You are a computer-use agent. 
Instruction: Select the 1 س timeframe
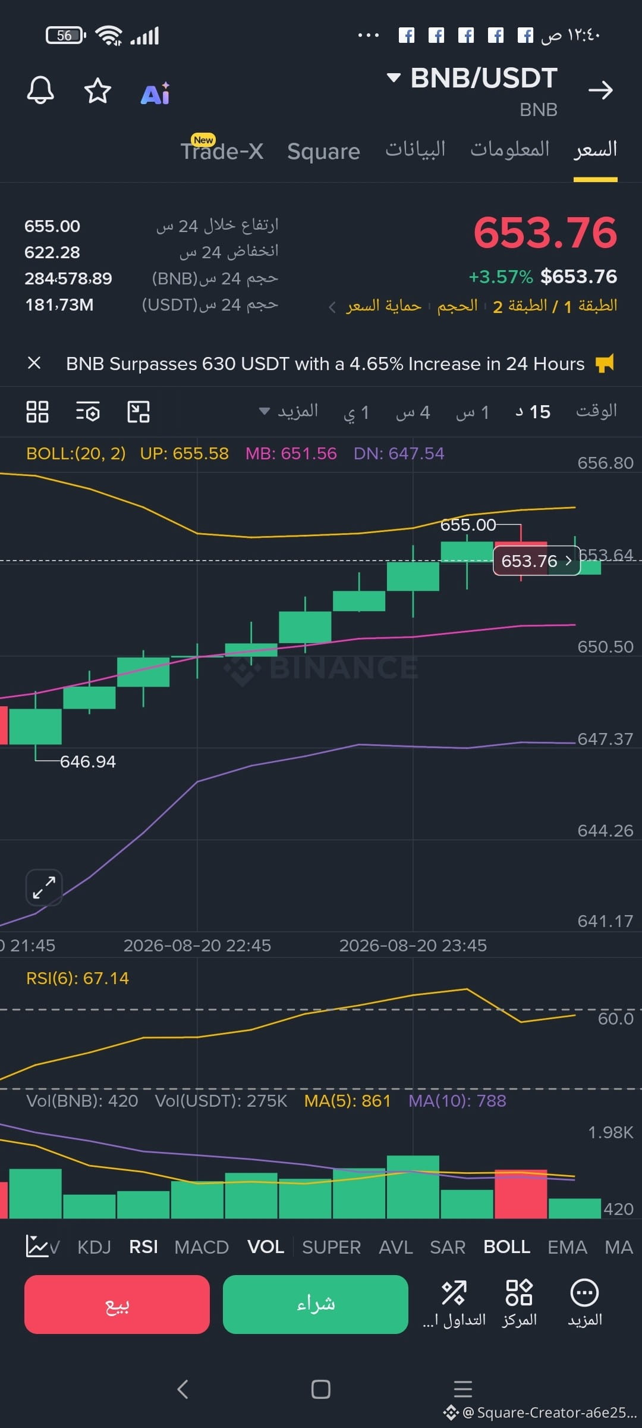coord(473,412)
